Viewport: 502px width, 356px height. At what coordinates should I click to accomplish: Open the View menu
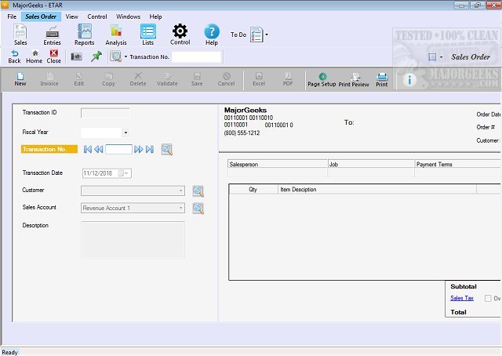pyautogui.click(x=71, y=16)
